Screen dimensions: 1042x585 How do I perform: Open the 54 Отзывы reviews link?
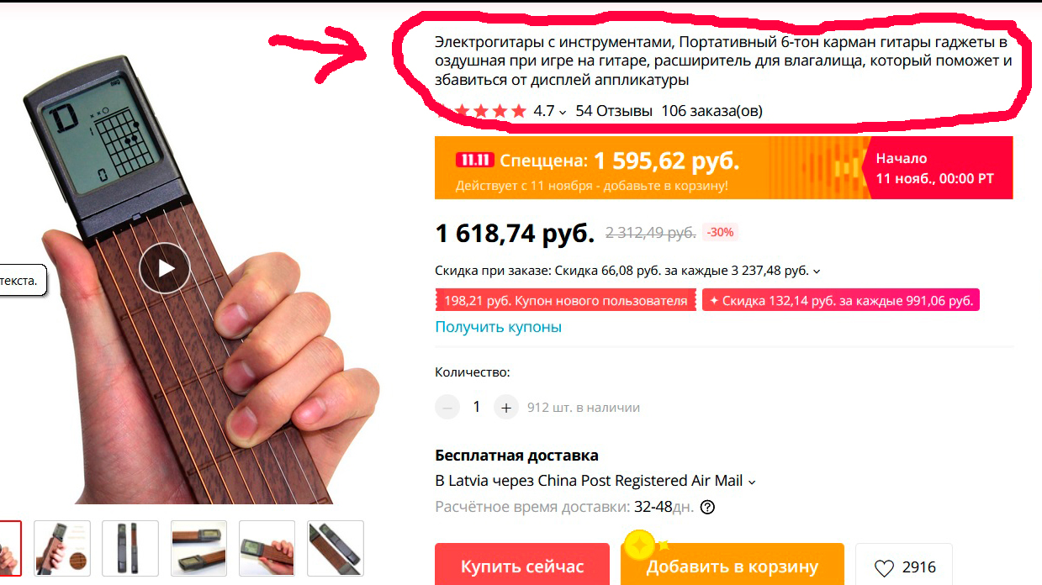point(614,111)
